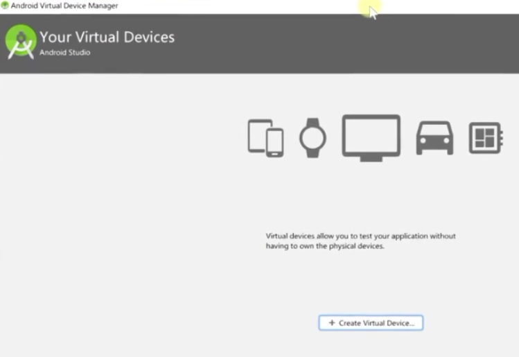Click the 'Android Studio' subtitle text
The height and width of the screenshot is (357, 519).
point(65,52)
